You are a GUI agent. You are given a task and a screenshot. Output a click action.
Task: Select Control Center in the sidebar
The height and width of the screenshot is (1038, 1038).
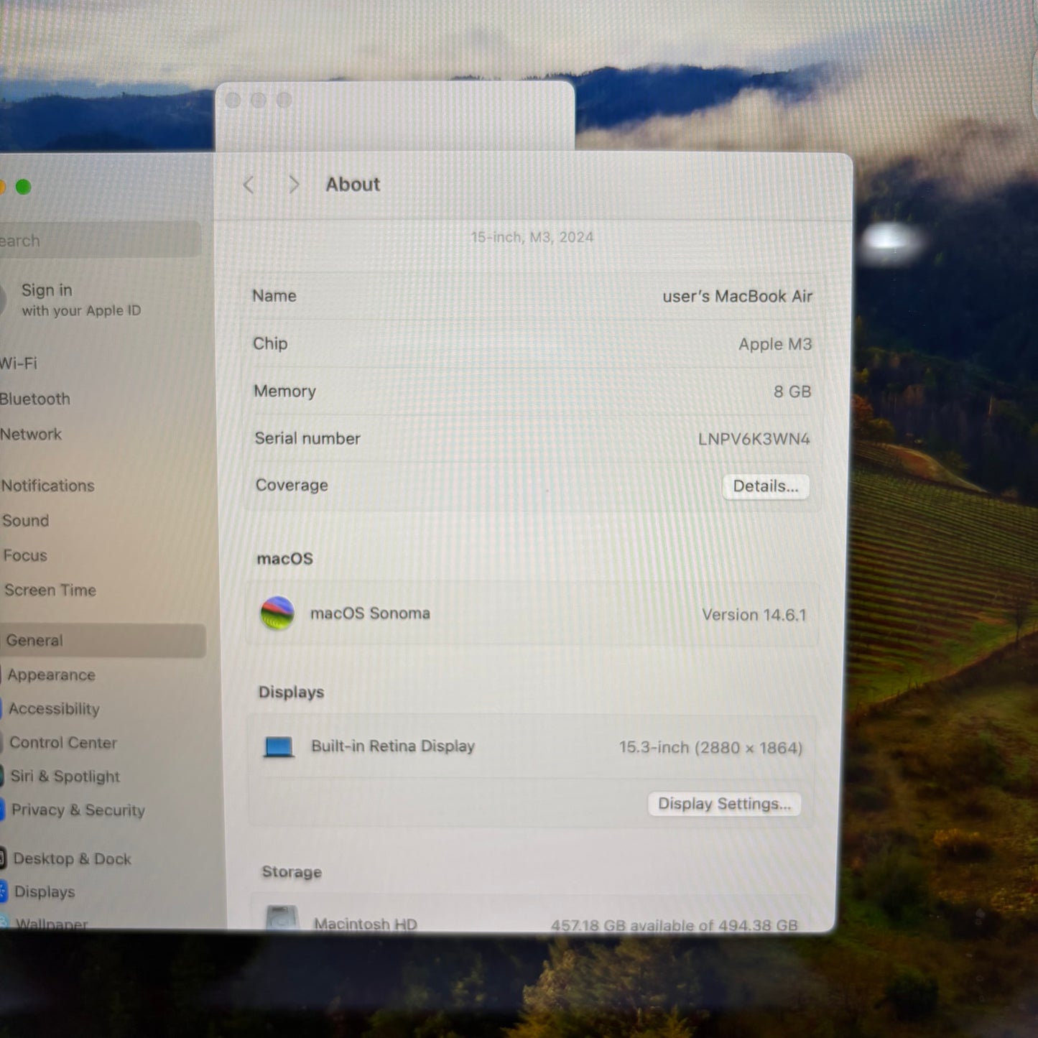[63, 743]
